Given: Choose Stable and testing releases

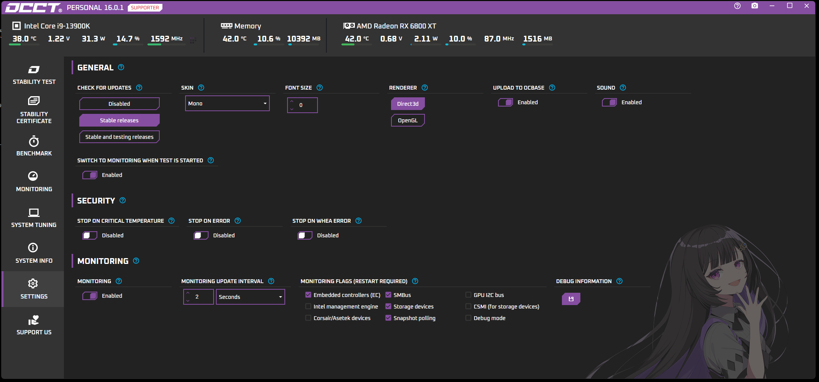Looking at the screenshot, I should pyautogui.click(x=119, y=137).
